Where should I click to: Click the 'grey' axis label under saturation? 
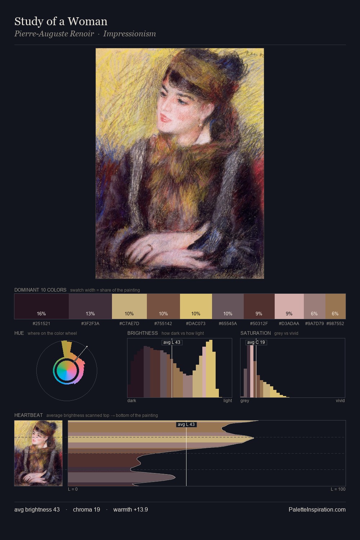pos(245,401)
